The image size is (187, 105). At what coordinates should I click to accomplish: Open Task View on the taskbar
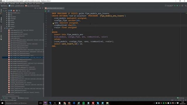click(x=41, y=103)
